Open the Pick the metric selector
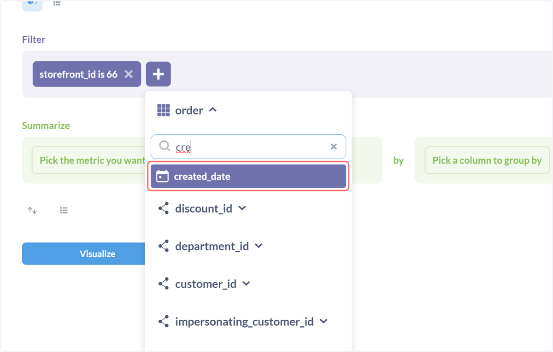This screenshot has height=352, width=553. (89, 160)
